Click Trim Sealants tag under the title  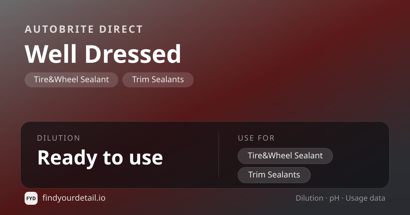click(158, 80)
